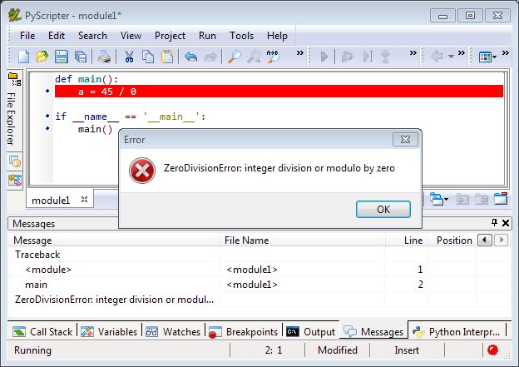
Task: Open Search menu
Action: (92, 36)
